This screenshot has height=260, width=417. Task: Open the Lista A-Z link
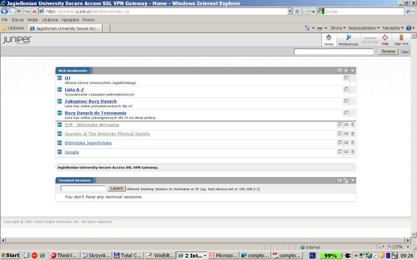point(74,90)
